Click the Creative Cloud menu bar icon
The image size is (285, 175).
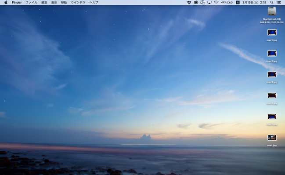pos(196,2)
